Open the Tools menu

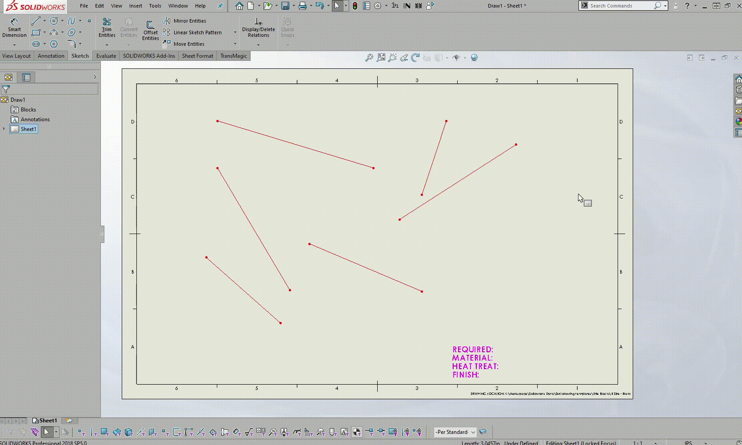155,6
